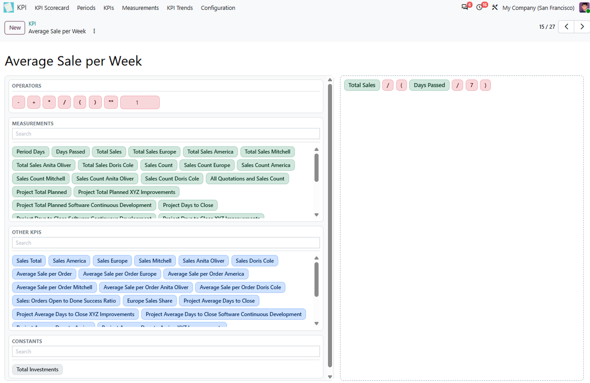Add the power ** operator
The height and width of the screenshot is (383, 590).
111,102
